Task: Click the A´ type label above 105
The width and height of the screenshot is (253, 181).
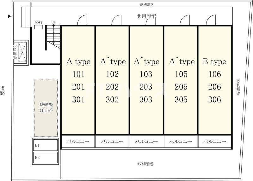Action: (x=182, y=61)
